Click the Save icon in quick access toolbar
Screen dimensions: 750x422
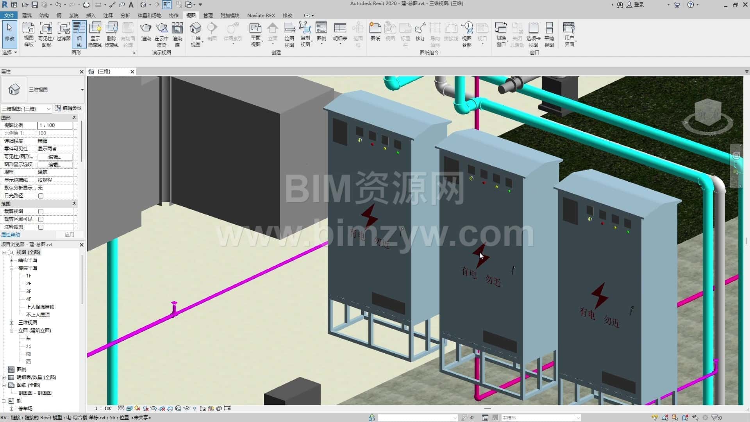[x=35, y=5]
